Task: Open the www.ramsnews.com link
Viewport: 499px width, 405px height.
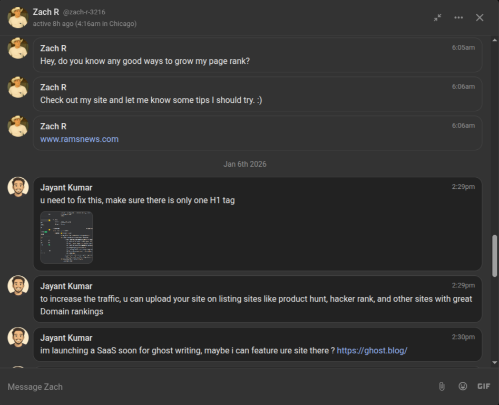Action: (79, 139)
